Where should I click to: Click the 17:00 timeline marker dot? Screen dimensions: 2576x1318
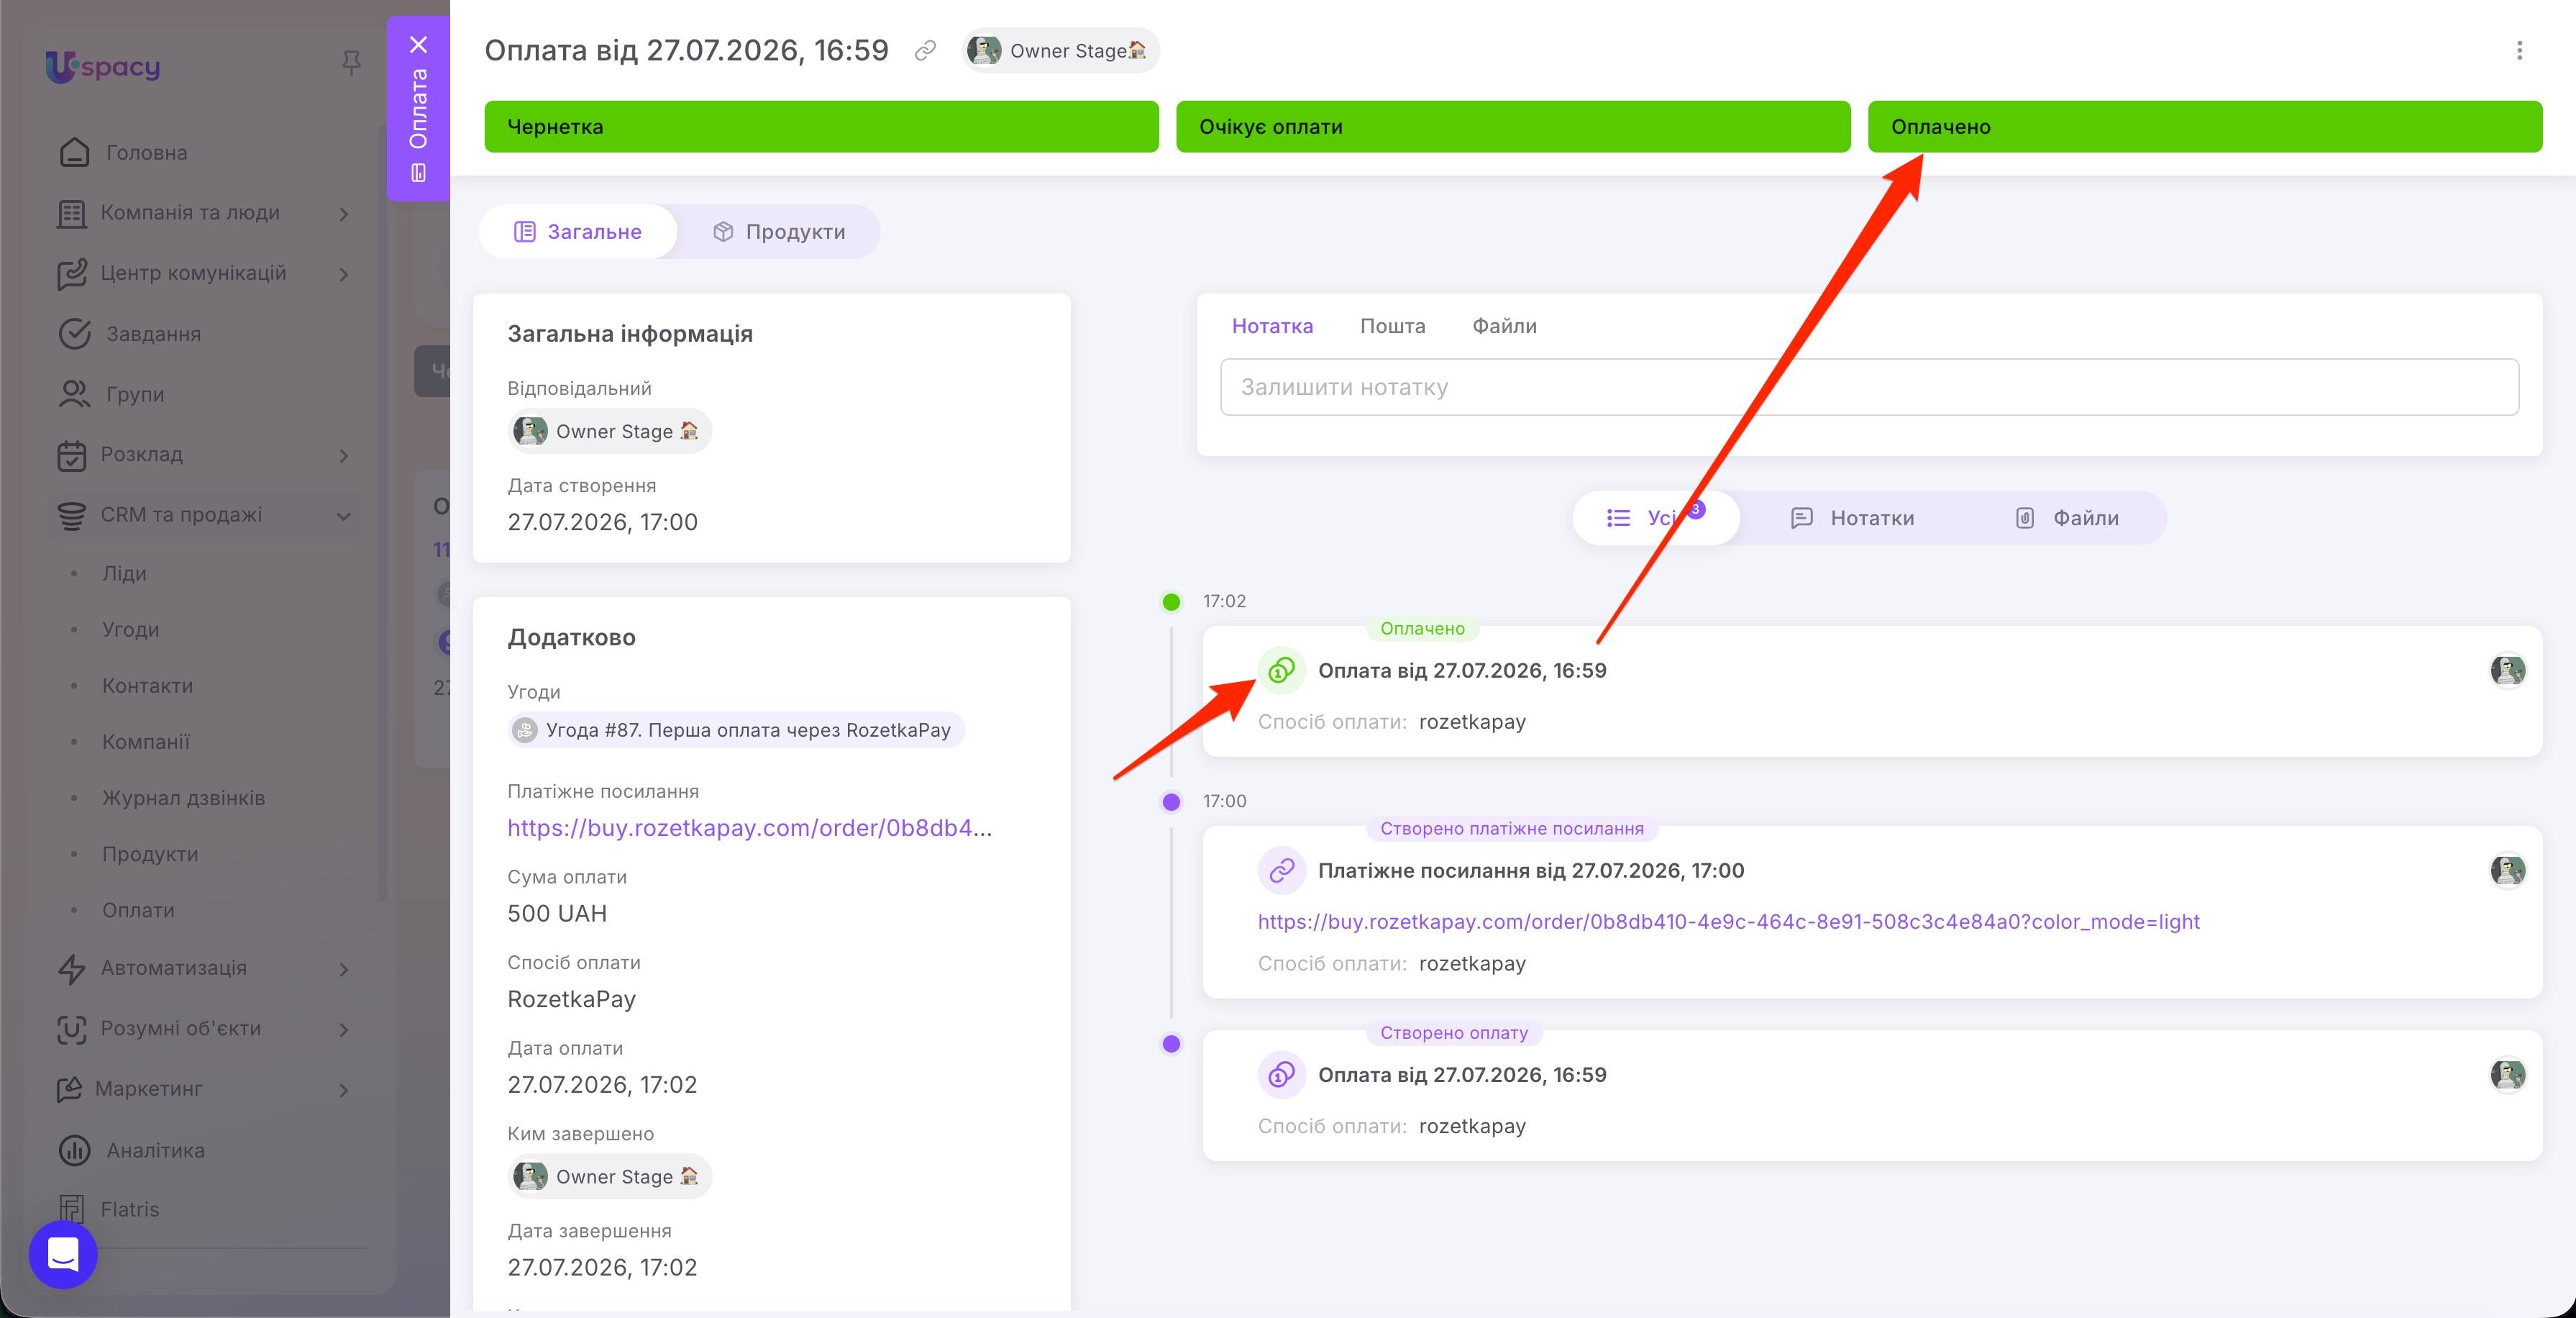(1171, 801)
